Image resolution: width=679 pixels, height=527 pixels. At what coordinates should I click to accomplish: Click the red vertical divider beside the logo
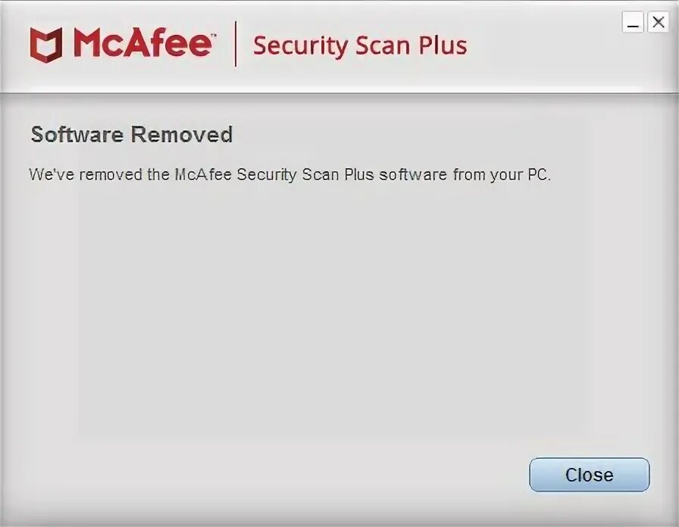[236, 44]
